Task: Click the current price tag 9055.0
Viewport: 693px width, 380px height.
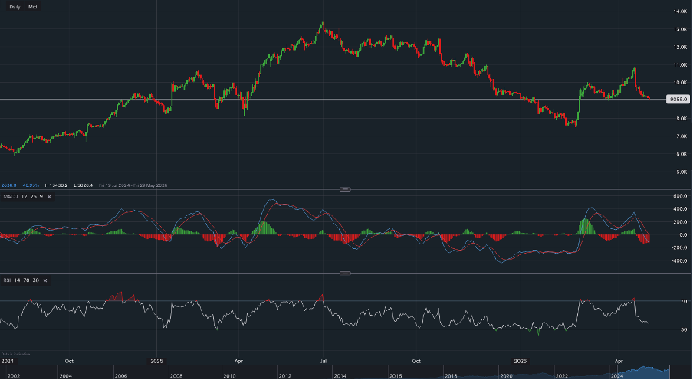Action: [x=676, y=99]
